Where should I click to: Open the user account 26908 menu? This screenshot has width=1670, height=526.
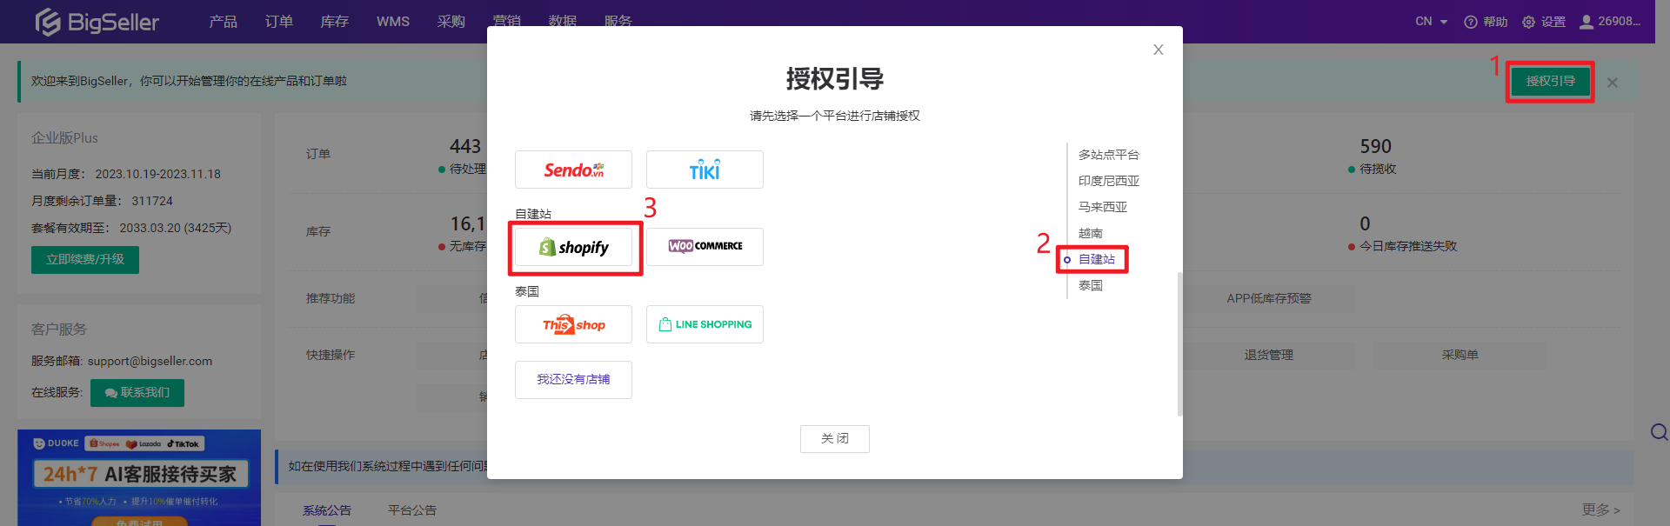(x=1610, y=22)
